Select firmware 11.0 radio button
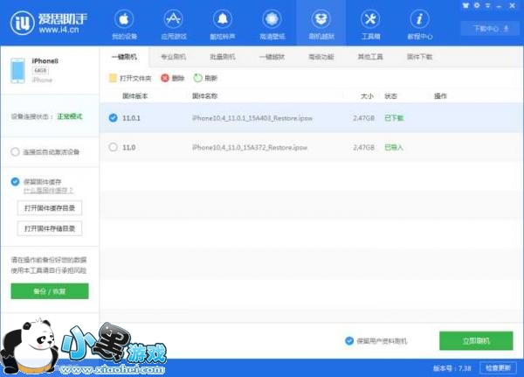524x377 pixels. click(x=114, y=147)
